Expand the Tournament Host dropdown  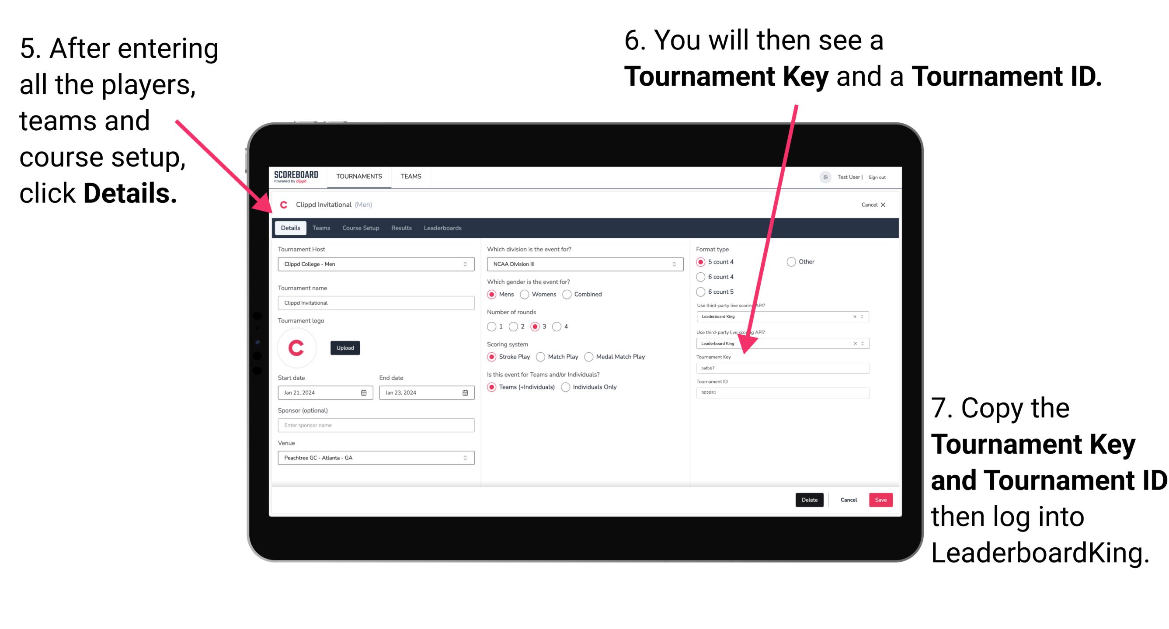pos(465,264)
